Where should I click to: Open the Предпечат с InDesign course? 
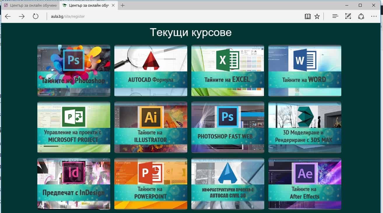pyautogui.click(x=74, y=184)
